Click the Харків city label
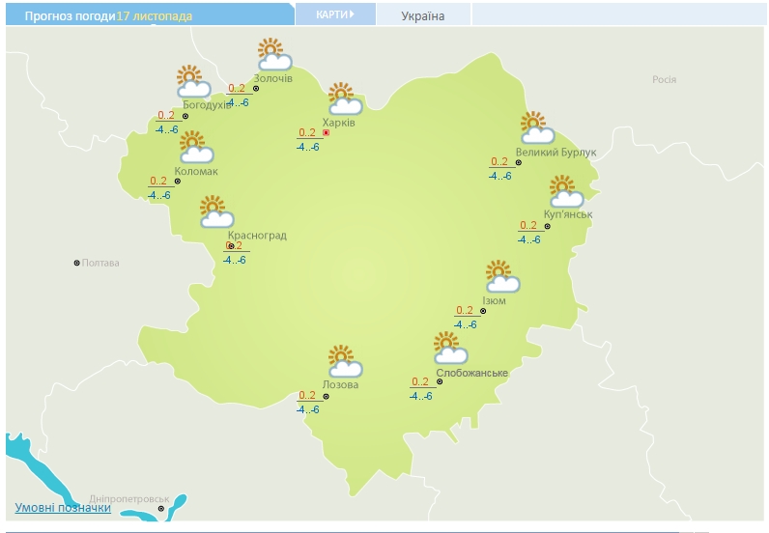Image resolution: width=769 pixels, height=533 pixels. pos(341,124)
